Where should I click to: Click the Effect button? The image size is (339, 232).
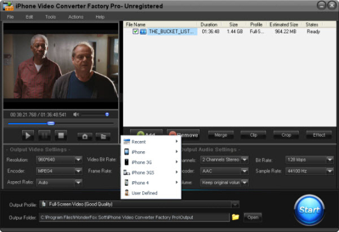pos(319,135)
